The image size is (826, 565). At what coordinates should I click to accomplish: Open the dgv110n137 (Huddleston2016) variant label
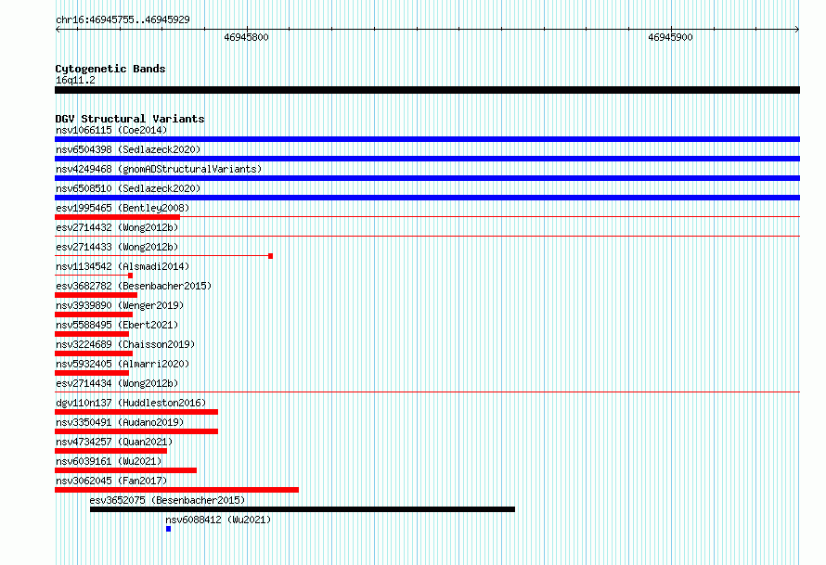131,403
